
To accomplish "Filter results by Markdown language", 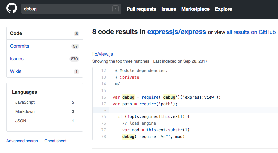I will [x=25, y=112].
